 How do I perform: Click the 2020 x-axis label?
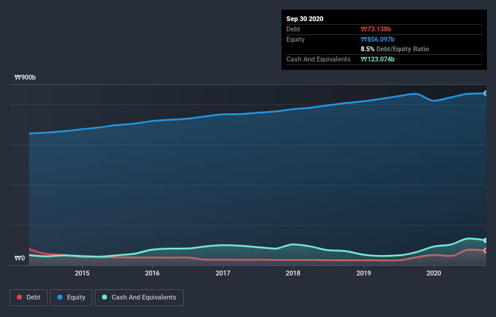pyautogui.click(x=434, y=273)
